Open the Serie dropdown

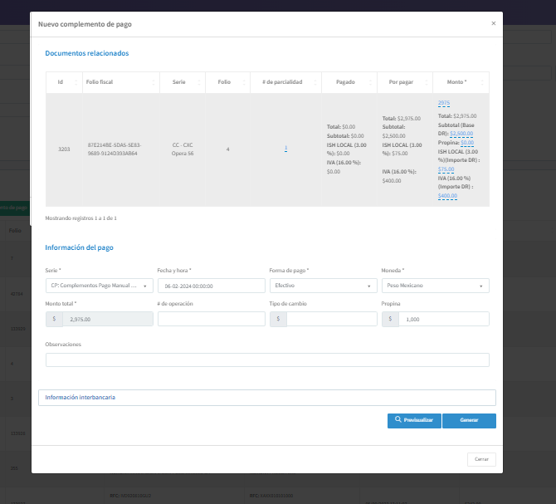(100, 286)
